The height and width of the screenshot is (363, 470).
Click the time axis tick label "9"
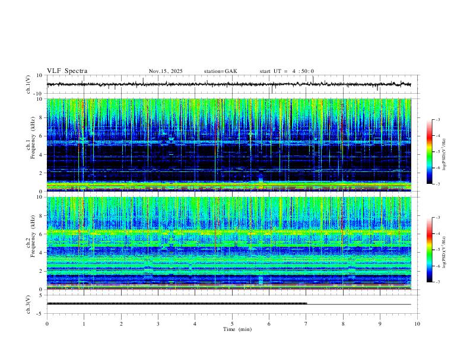tap(380, 324)
